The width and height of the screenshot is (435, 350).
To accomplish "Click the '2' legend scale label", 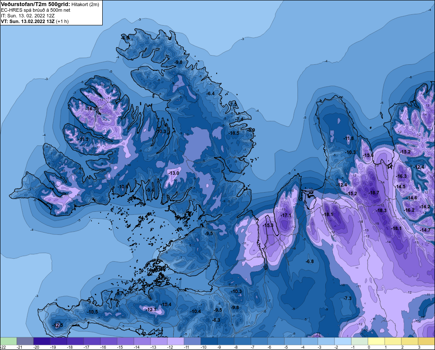I will (x=402, y=347).
